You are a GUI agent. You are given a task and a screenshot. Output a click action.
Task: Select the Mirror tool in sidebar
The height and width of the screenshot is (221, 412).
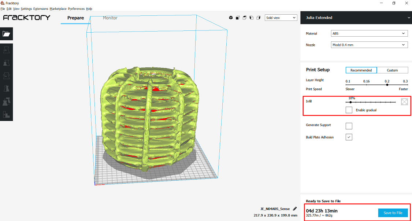point(6,89)
